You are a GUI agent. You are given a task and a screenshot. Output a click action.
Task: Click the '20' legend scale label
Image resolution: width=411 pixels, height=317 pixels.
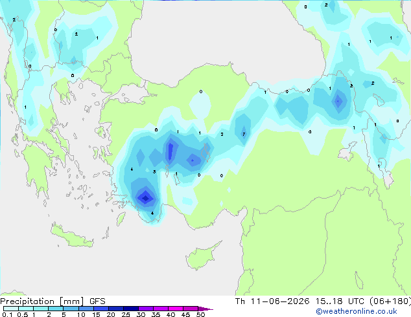pos(111,314)
